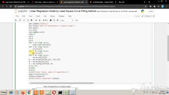Open the Chrome profile avatar
This screenshot has height=95, width=169.
[163, 6]
